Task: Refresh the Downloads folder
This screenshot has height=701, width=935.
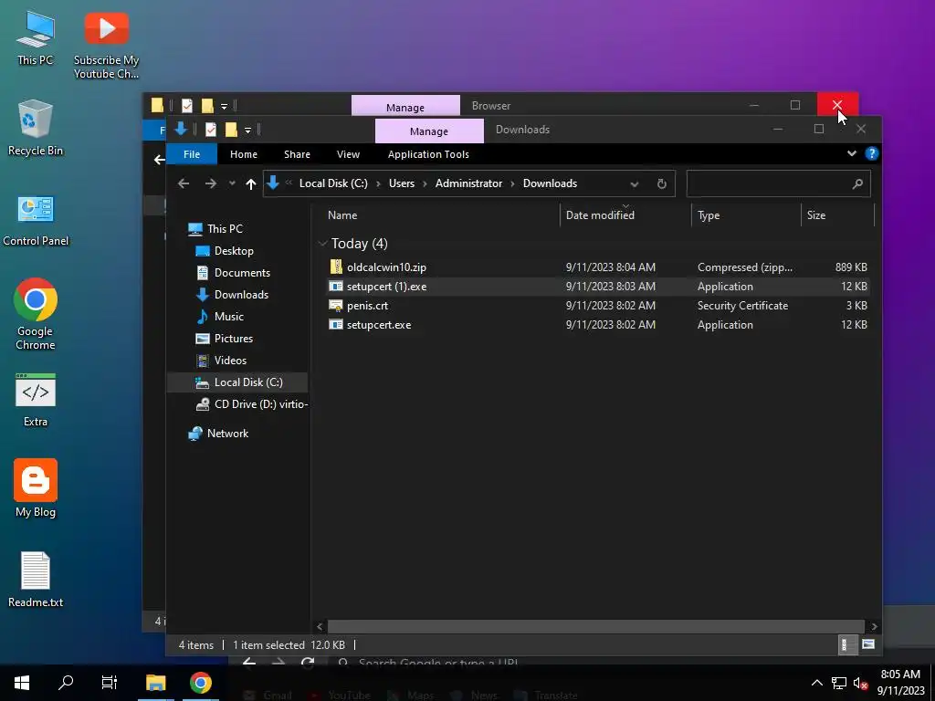Action: (661, 183)
